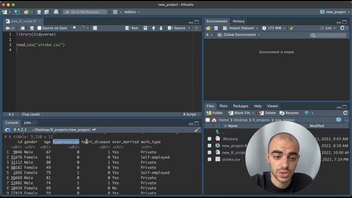This screenshot has width=352, height=198.
Task: Click the Print icon in main toolbar
Action: [56, 12]
